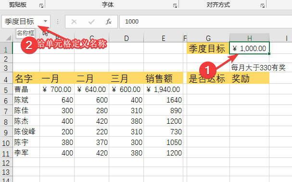Viewport: 292px width, 182px height.
Task: Select name cell 陈杰
Action: (26, 121)
